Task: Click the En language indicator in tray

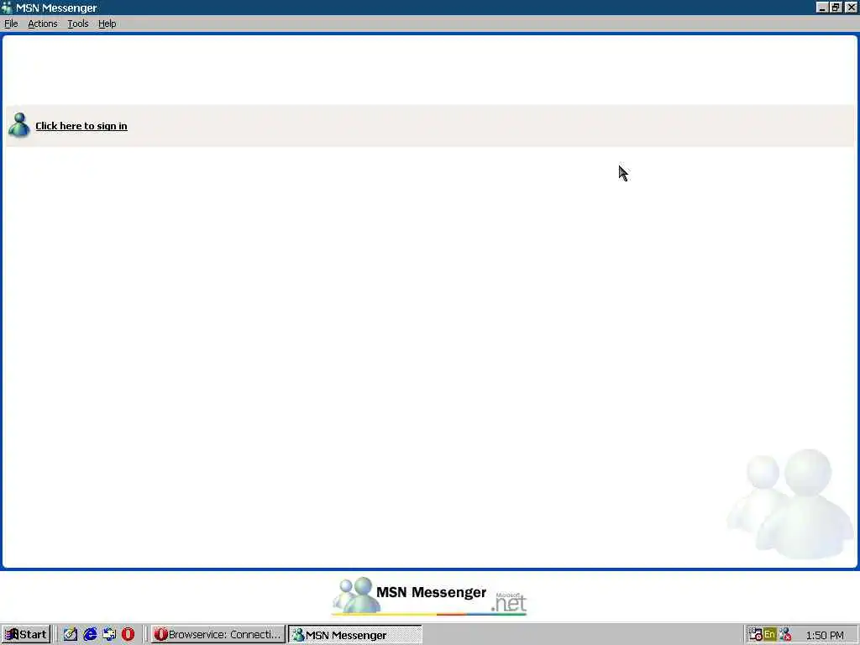Action: pyautogui.click(x=769, y=635)
